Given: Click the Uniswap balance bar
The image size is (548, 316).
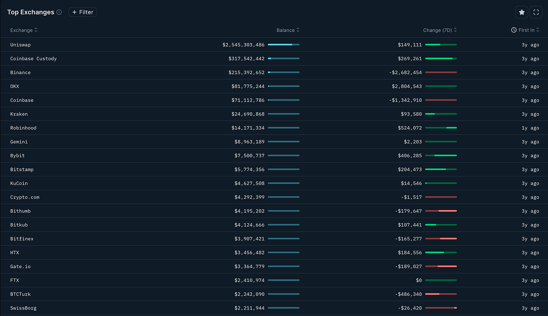Looking at the screenshot, I should tap(284, 45).
